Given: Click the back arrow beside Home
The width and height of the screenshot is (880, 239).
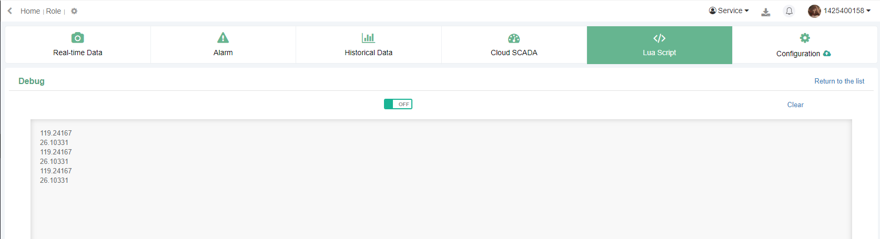Looking at the screenshot, I should (x=10, y=11).
